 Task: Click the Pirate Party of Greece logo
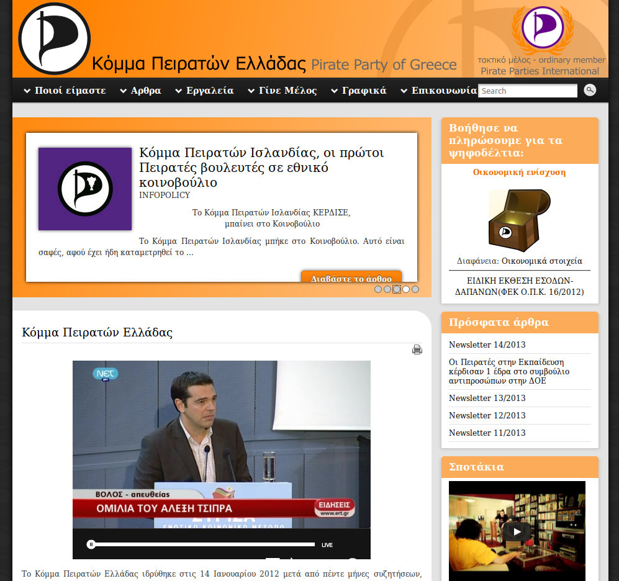(x=55, y=38)
